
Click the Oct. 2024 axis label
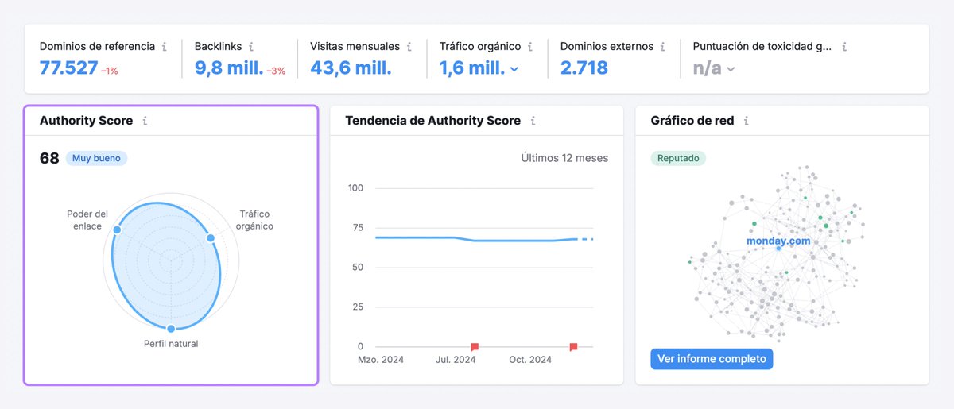pos(530,360)
